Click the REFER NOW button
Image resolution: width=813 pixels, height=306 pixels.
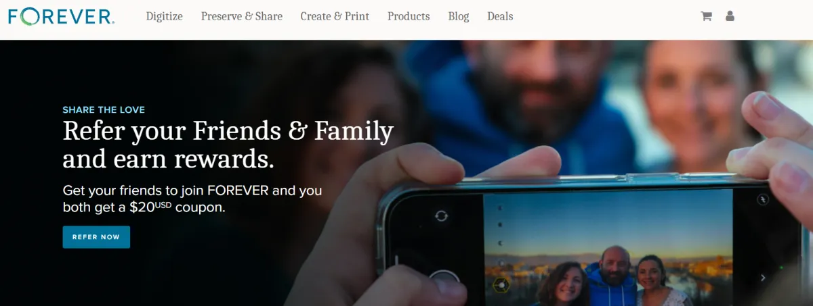click(96, 237)
